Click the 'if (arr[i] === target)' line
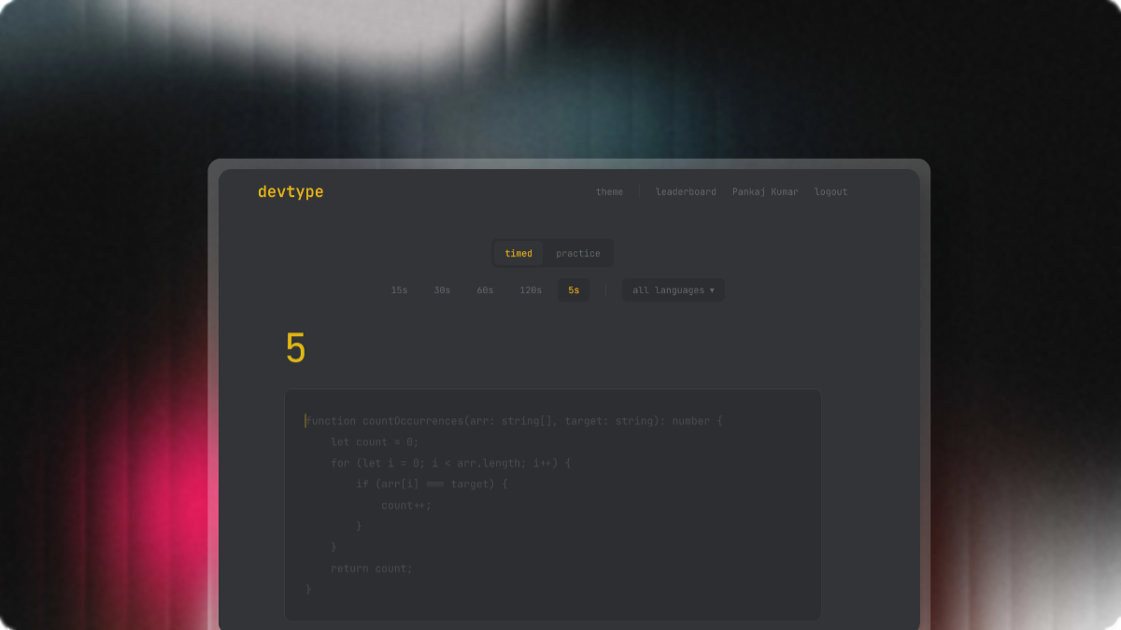 [432, 484]
